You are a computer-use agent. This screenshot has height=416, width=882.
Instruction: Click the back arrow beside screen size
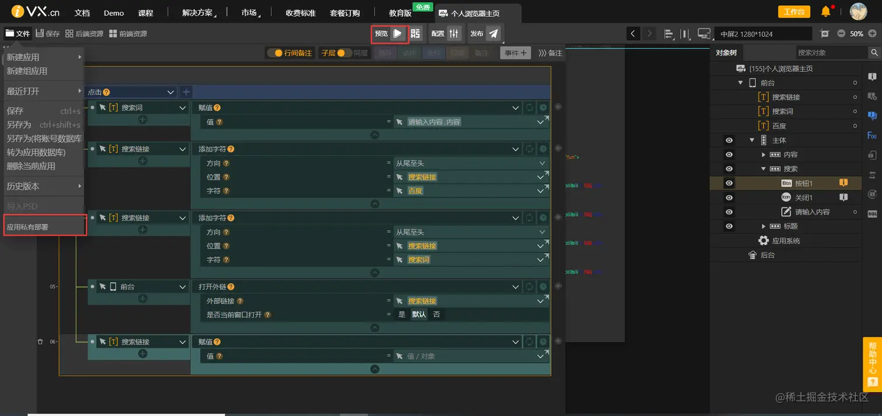click(633, 34)
